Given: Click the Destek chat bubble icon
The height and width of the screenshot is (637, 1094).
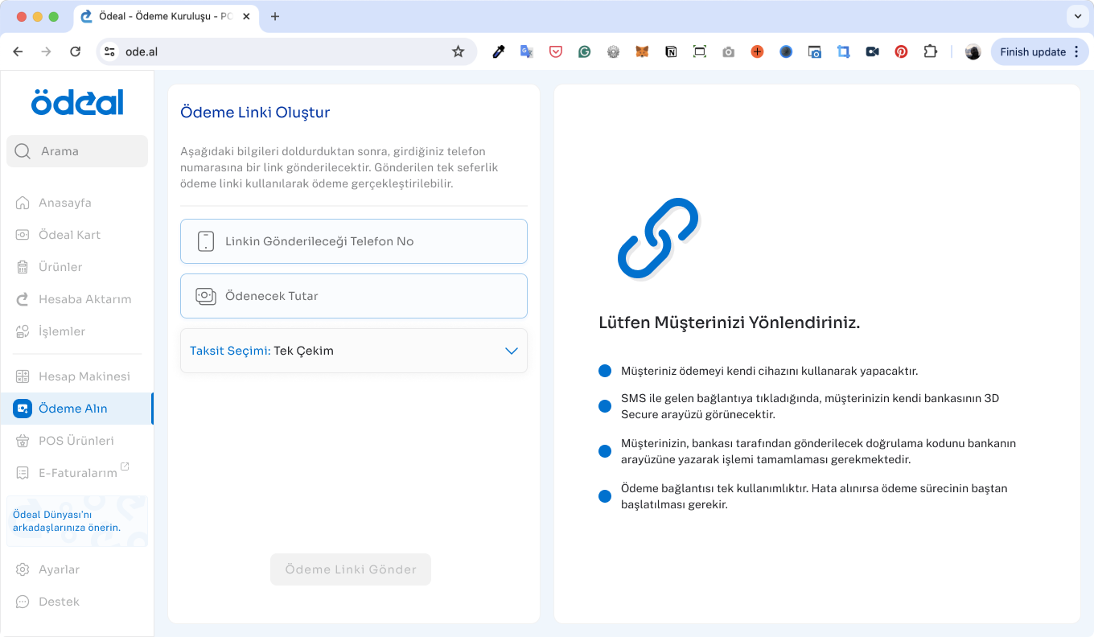Looking at the screenshot, I should [23, 602].
